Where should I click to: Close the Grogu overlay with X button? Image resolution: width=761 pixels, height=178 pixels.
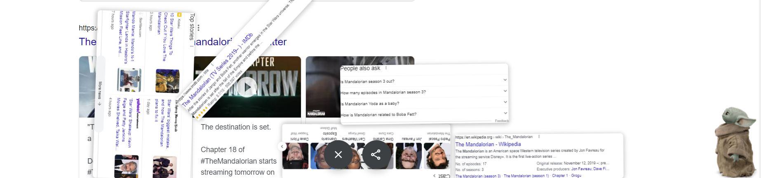click(x=338, y=155)
